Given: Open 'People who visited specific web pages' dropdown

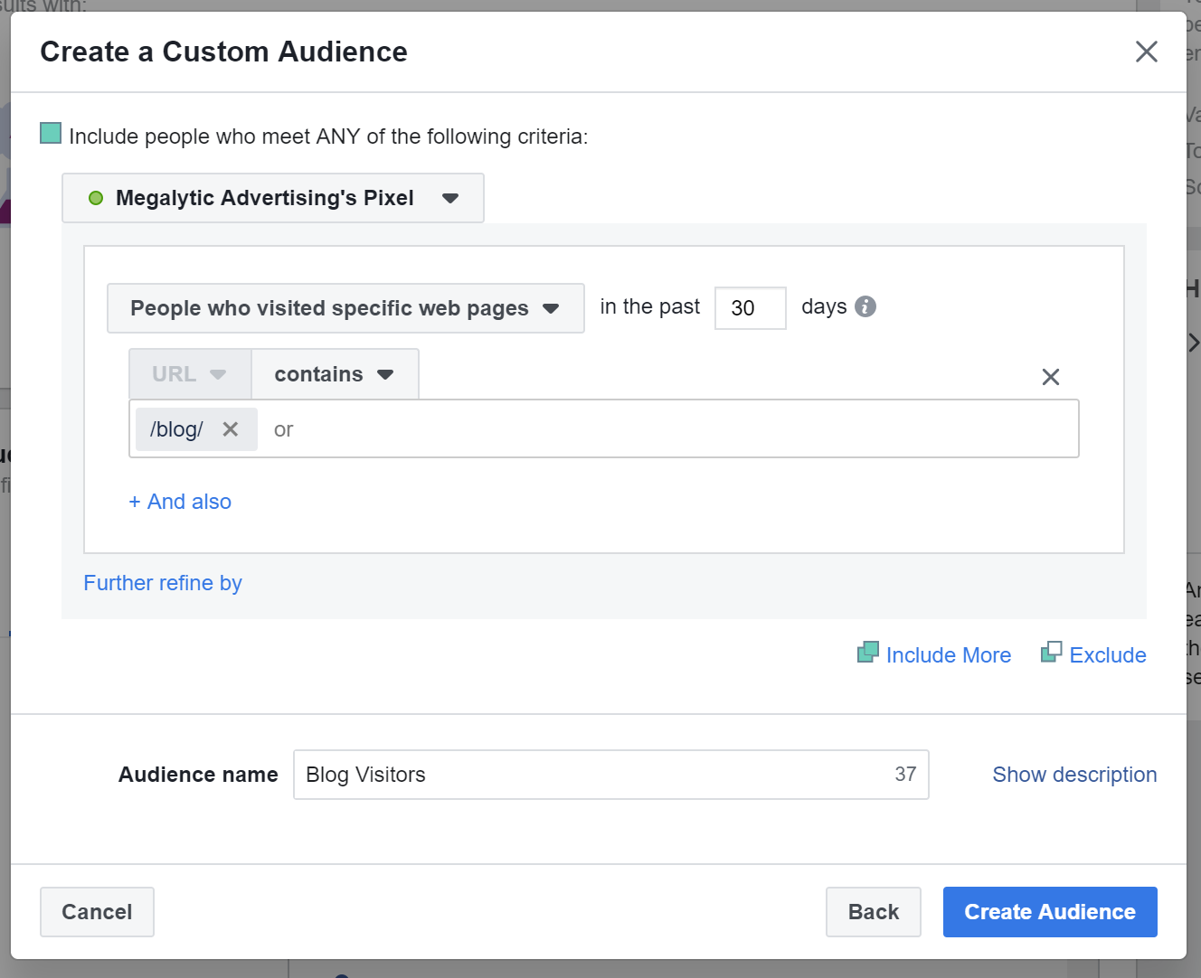Looking at the screenshot, I should (x=345, y=308).
